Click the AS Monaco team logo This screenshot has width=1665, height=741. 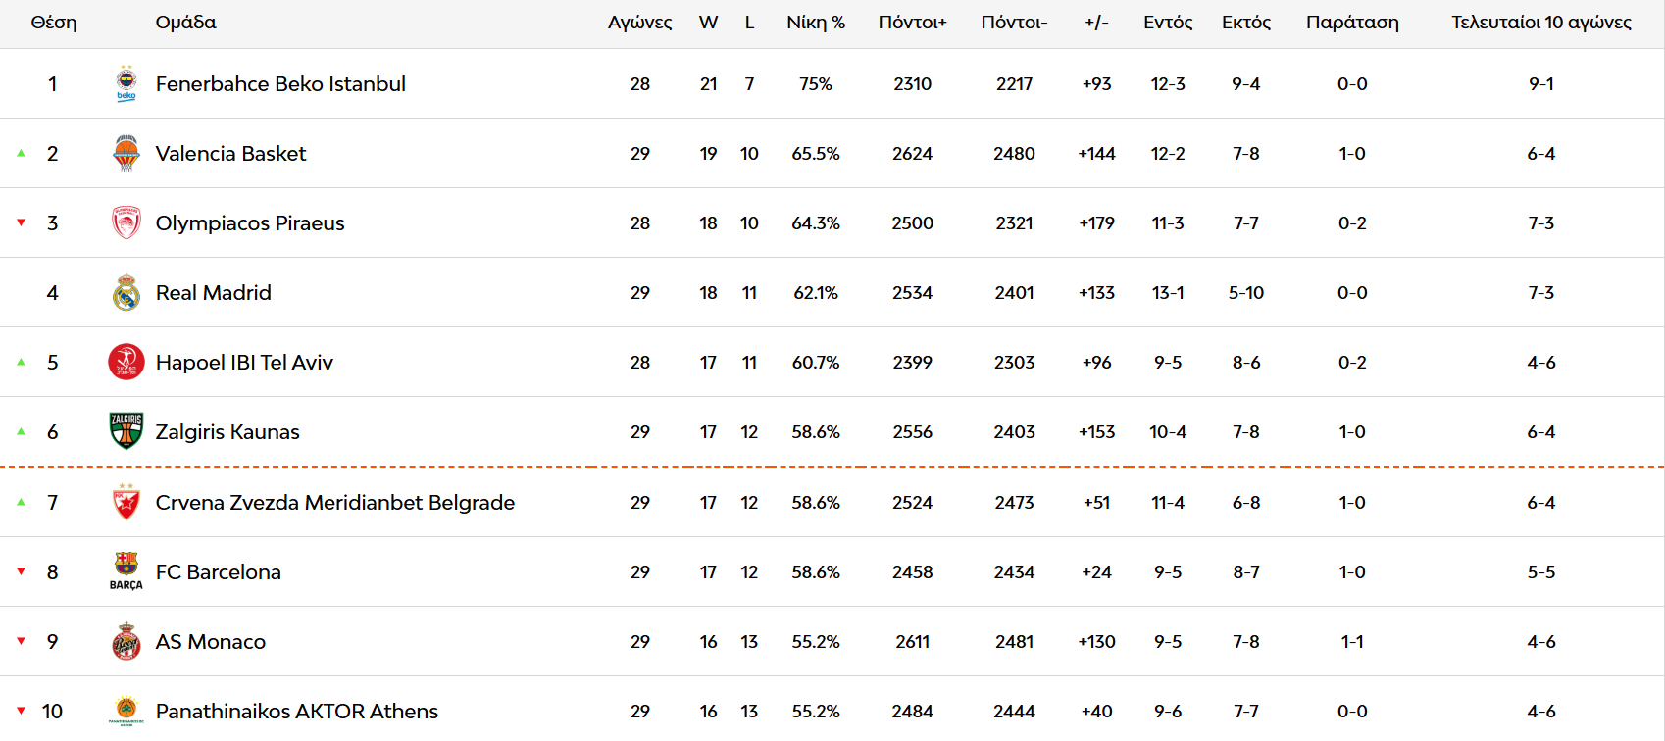pos(126,641)
